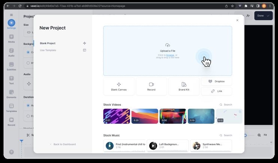Reload the page in the browser

pyautogui.click(x=20, y=6)
